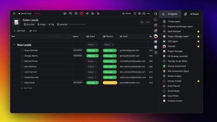The image size is (217, 122).
Task: Click the Share button
Action: (x=127, y=14)
